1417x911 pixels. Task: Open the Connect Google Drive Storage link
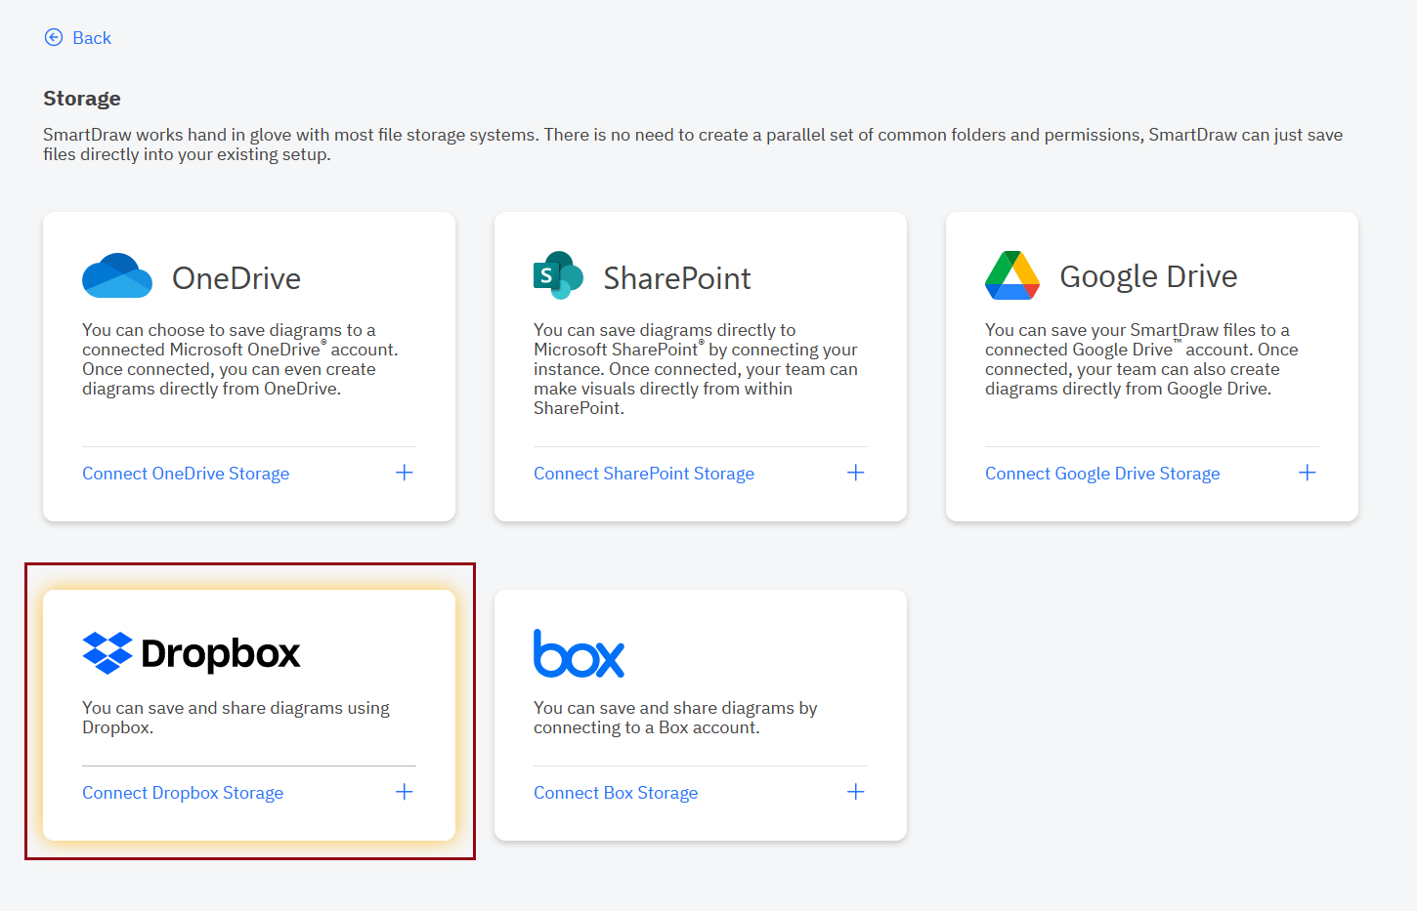point(1102,473)
